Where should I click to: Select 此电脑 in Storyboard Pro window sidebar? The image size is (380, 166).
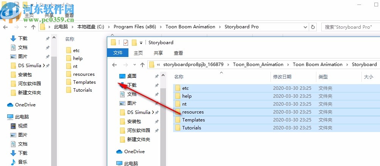click(x=22, y=117)
